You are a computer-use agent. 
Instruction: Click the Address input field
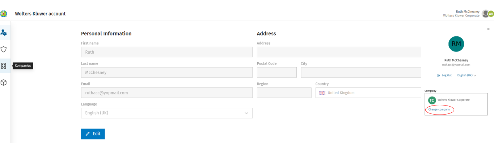(339, 52)
